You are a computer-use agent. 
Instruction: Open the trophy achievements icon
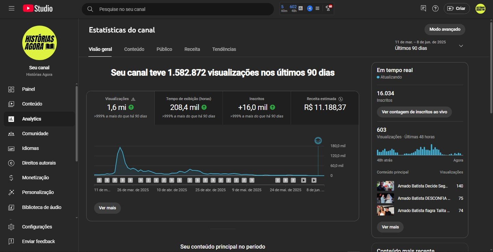pyautogui.click(x=328, y=8)
